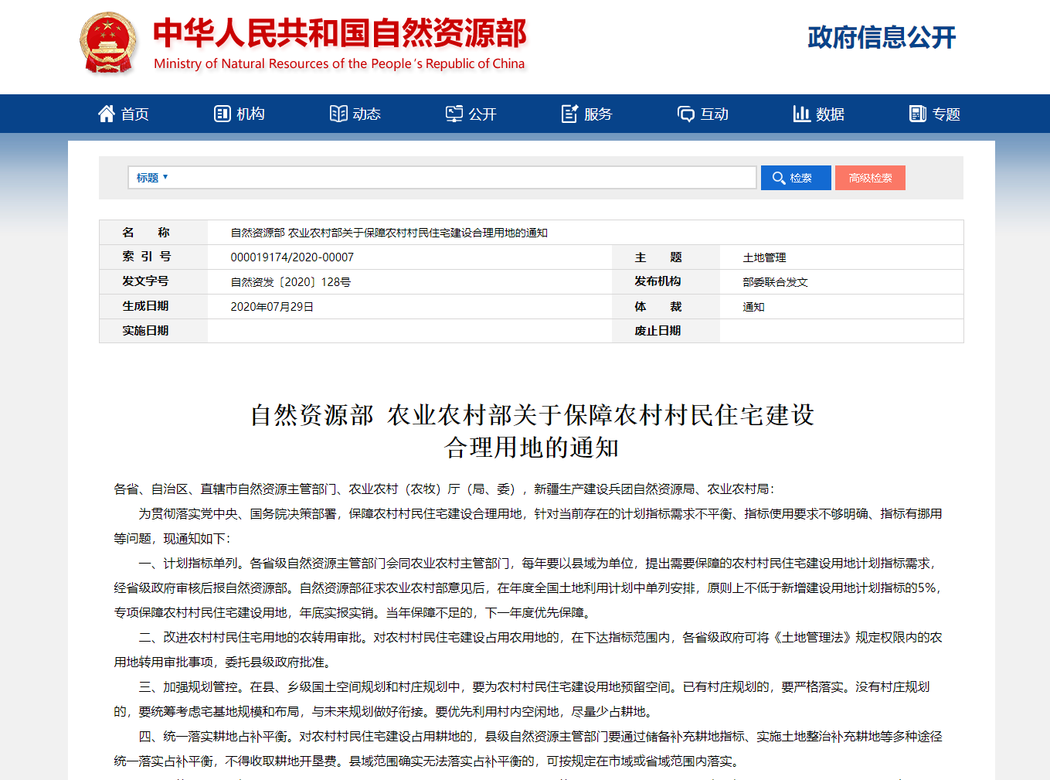Click the 发文字号 label cell

[x=153, y=281]
